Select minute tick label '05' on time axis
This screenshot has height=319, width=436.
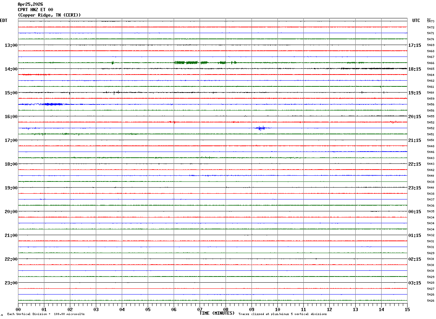tap(148, 310)
